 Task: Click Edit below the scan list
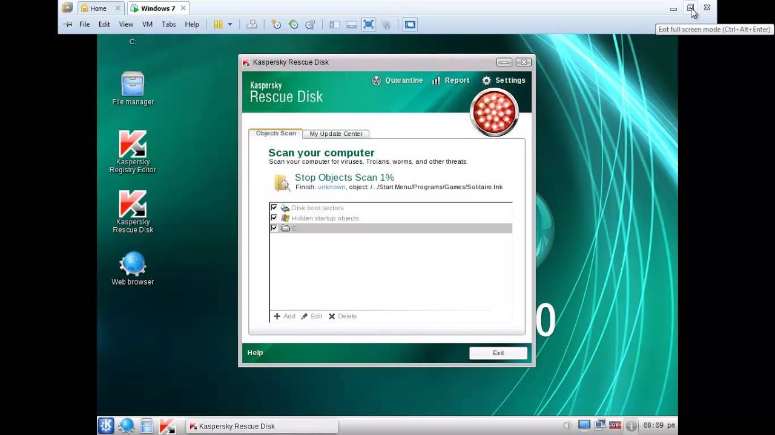(312, 316)
